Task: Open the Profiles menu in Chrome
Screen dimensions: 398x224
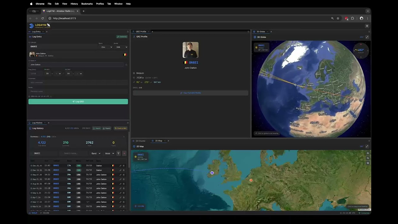Action: click(x=100, y=4)
